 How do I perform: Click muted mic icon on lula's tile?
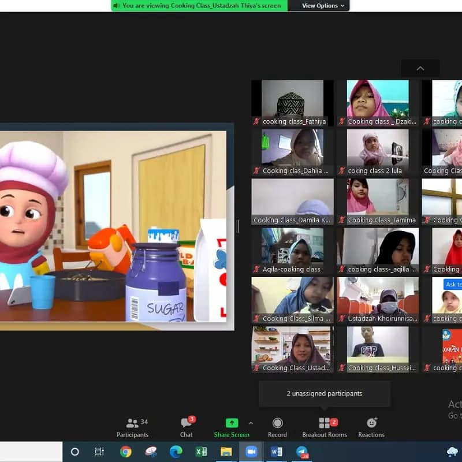click(x=342, y=170)
